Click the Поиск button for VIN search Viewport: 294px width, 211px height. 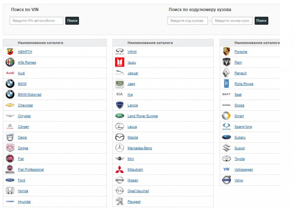pyautogui.click(x=72, y=21)
